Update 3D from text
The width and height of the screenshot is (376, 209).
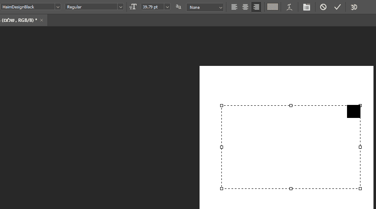point(354,7)
